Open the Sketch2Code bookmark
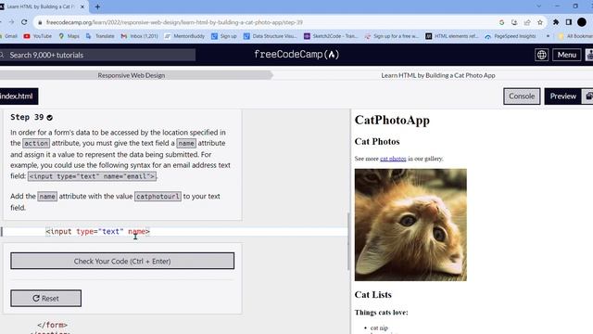The width and height of the screenshot is (593, 334). pyautogui.click(x=331, y=36)
